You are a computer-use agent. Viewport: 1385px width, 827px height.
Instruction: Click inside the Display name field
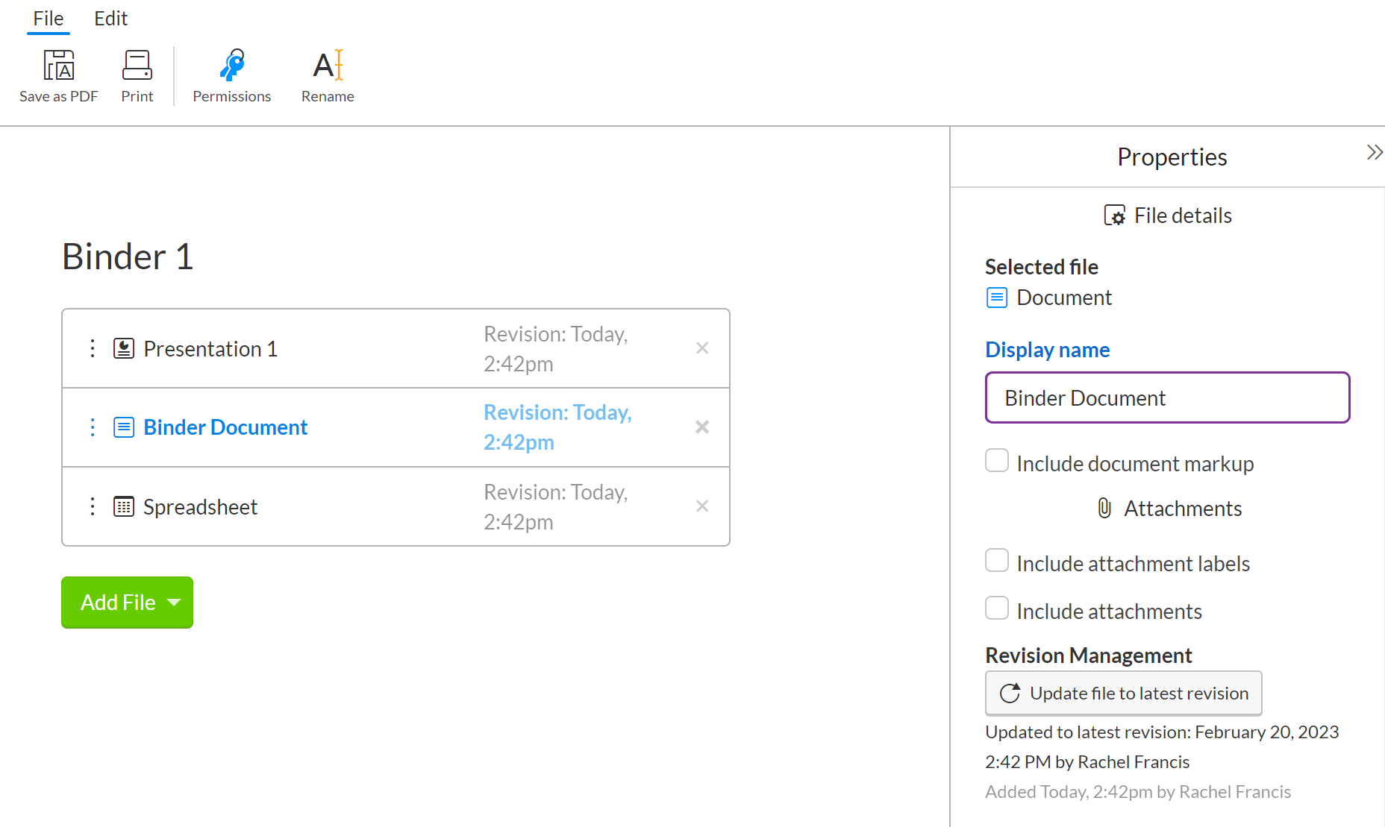tap(1166, 397)
